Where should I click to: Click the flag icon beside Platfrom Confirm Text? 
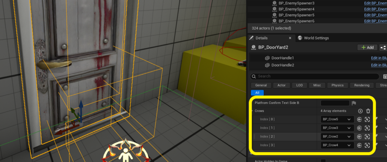(354, 103)
